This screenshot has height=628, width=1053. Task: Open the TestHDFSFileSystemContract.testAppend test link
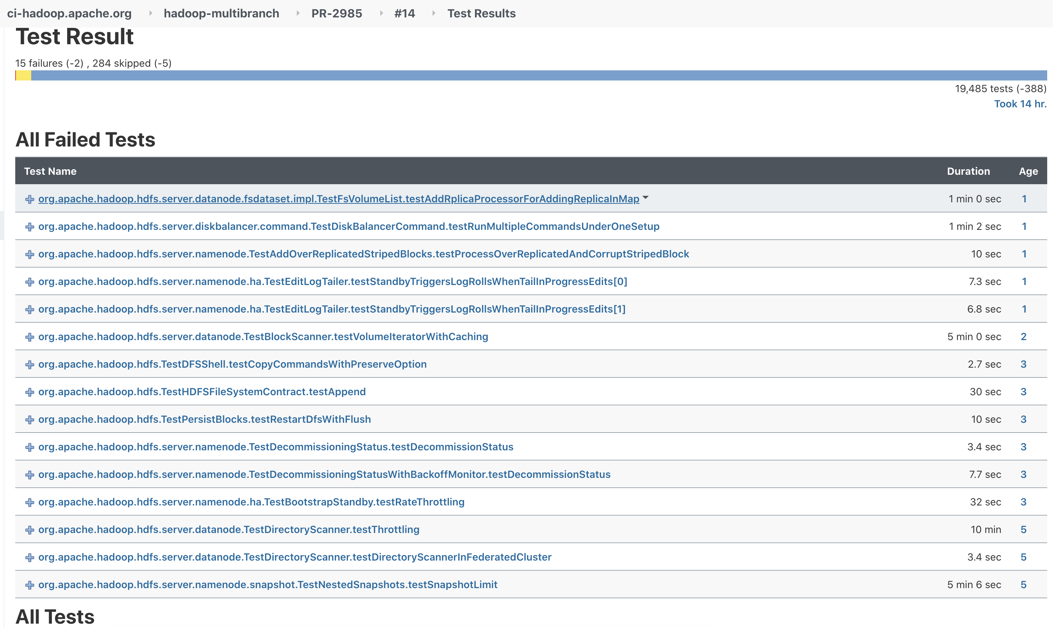click(201, 392)
